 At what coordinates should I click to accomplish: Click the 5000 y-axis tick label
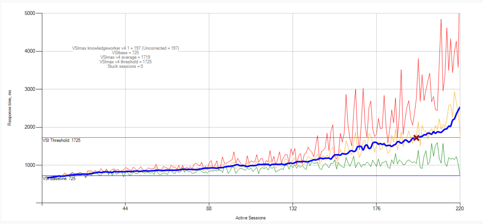[x=30, y=13]
